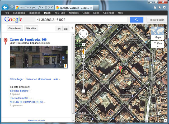
Task: Collapse the left panel arrow
Action: pyautogui.click(x=72, y=28)
